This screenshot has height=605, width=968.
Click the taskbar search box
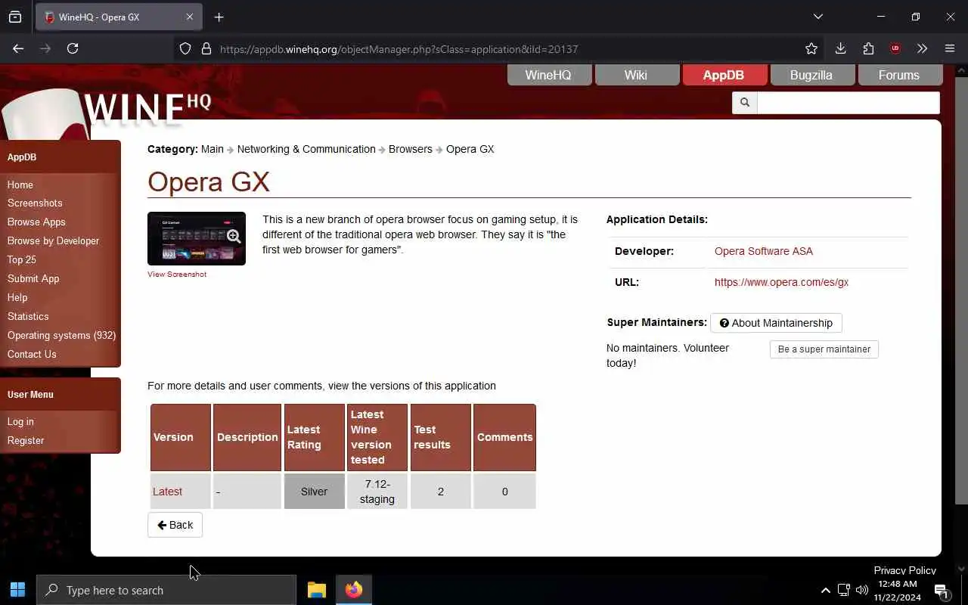pyautogui.click(x=166, y=590)
